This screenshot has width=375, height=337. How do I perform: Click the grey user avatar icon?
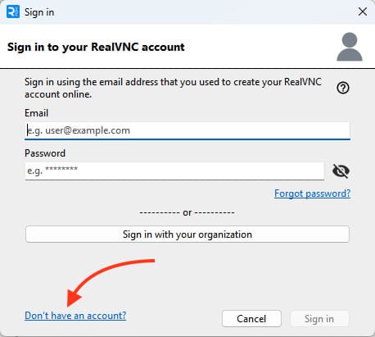pos(350,47)
